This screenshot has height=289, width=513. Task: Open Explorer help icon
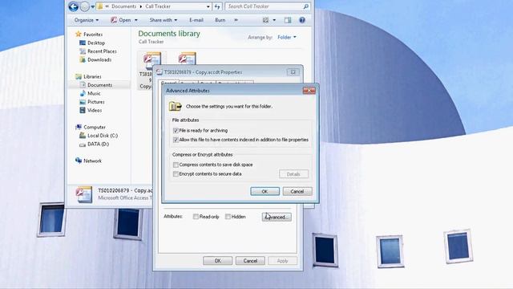coord(302,20)
